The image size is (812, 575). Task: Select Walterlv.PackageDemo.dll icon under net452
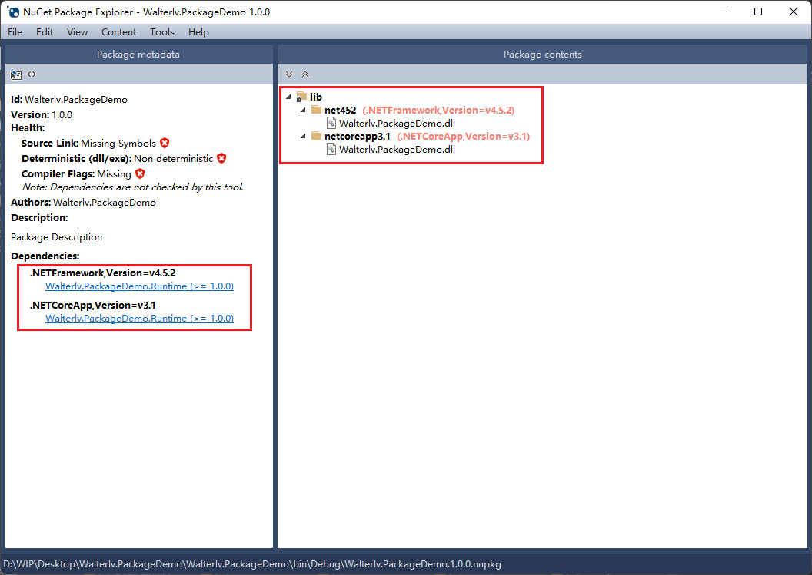[x=331, y=123]
